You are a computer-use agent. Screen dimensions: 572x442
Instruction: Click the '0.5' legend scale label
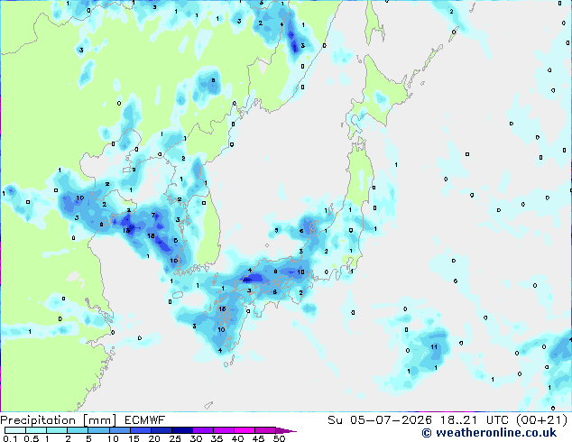(32, 438)
